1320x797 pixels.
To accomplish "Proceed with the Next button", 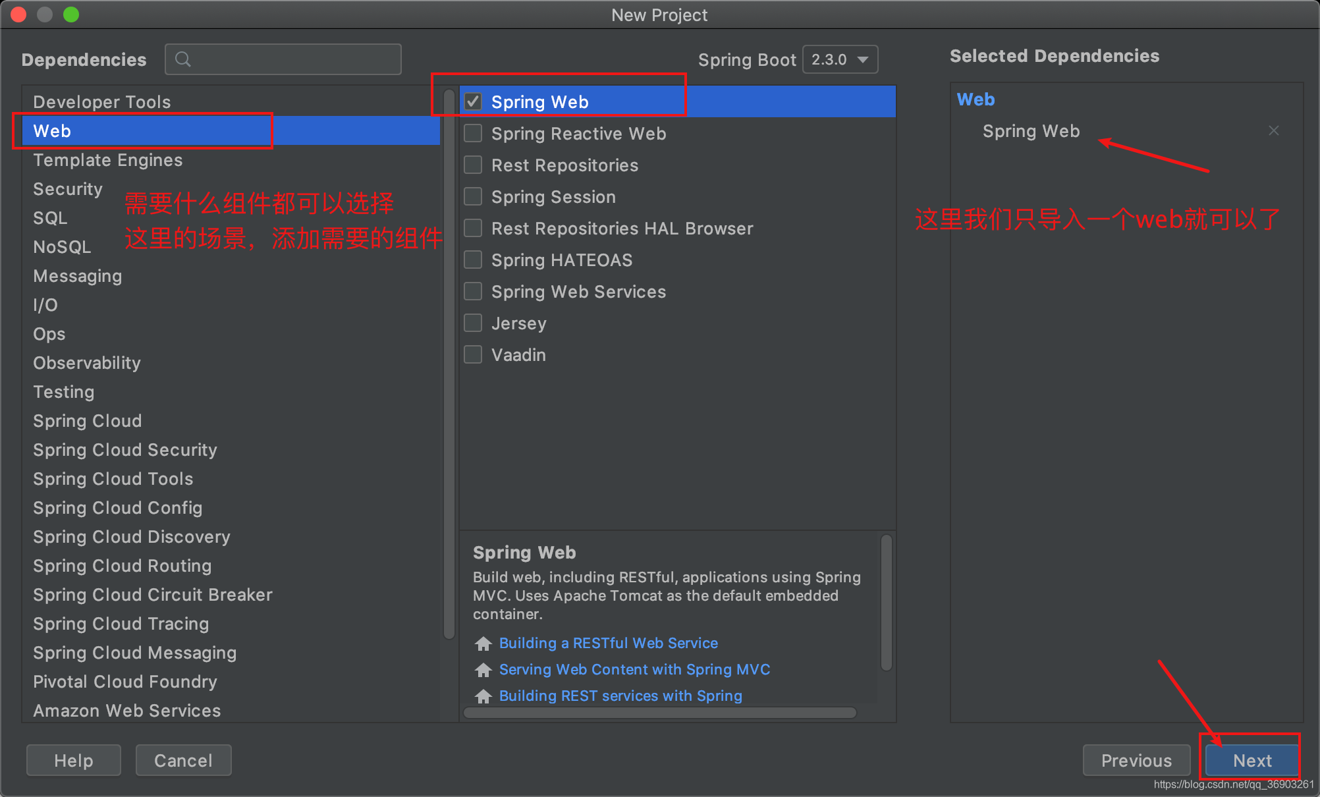I will point(1252,760).
